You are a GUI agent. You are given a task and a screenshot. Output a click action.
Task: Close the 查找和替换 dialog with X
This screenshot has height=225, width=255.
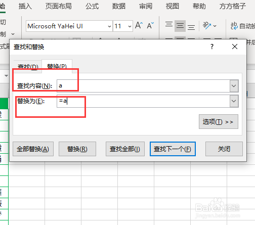tap(235, 47)
